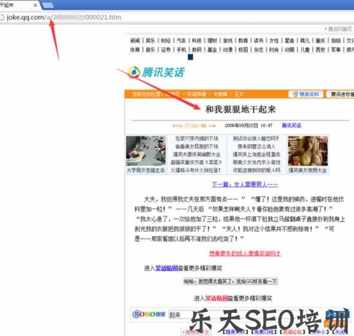Click the 腾讯笑话 logo
This screenshot has height=336, width=354.
point(156,72)
